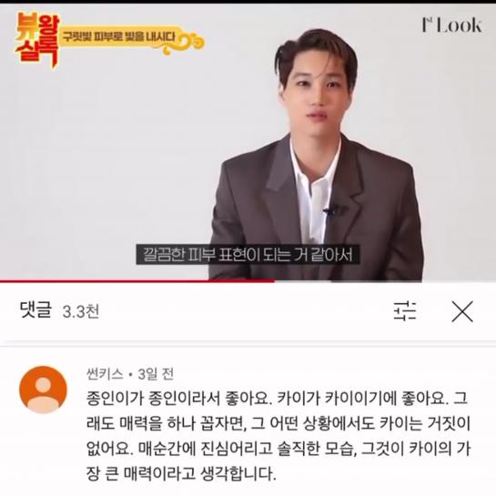
Task: Seek to unplayed part of the progress bar
Action: (x=385, y=281)
